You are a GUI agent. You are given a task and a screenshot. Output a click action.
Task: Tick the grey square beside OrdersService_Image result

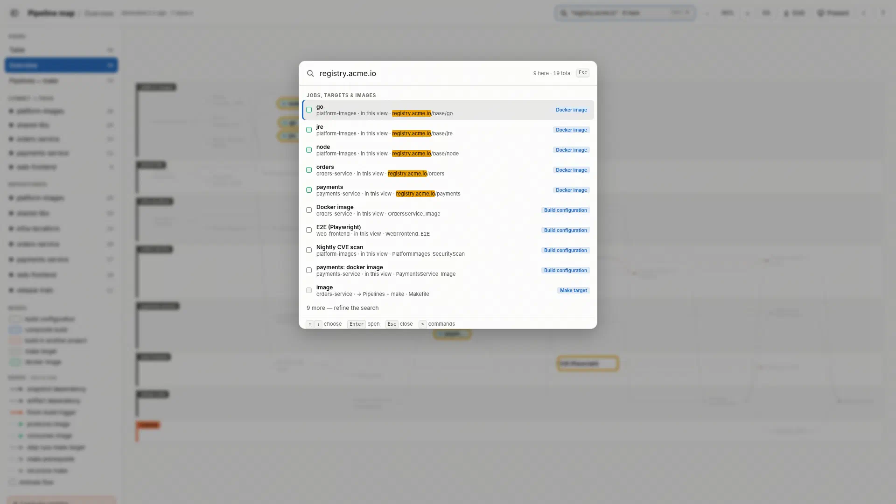[309, 210]
